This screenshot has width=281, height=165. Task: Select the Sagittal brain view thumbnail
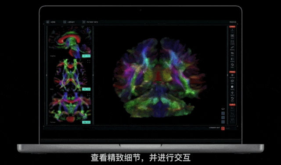pyautogui.click(x=70, y=42)
